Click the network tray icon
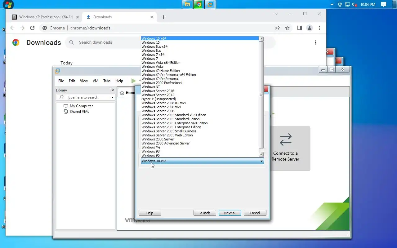This screenshot has height=248, width=397. tap(347, 4)
